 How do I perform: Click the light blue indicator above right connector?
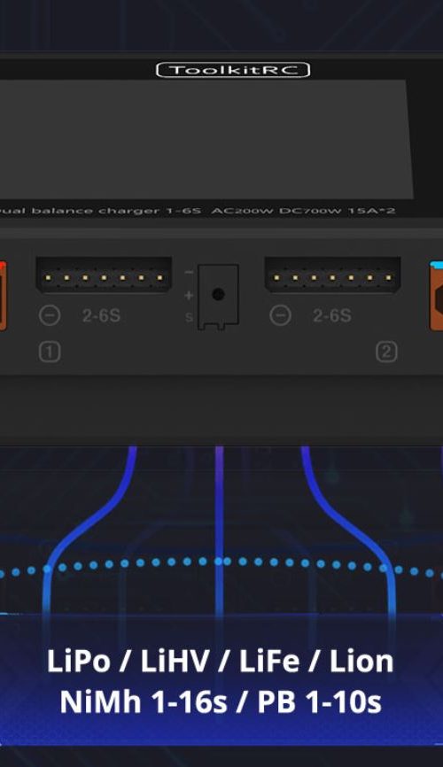pos(436,265)
